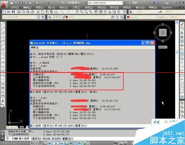Close the command line window X
This screenshot has height=145, width=185.
pyautogui.click(x=2, y=134)
